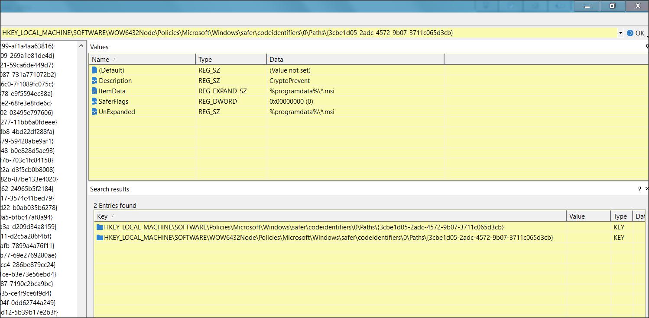This screenshot has width=649, height=318.
Task: Click inside the registry path address field
Action: (303, 33)
